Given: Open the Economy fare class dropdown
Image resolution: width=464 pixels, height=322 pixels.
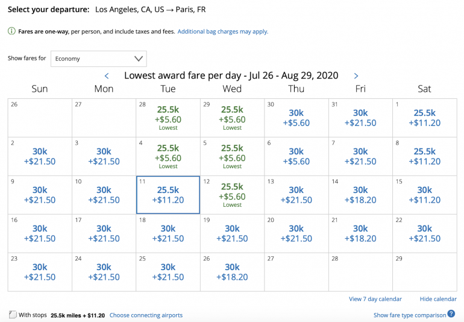Looking at the screenshot, I should tap(98, 58).
